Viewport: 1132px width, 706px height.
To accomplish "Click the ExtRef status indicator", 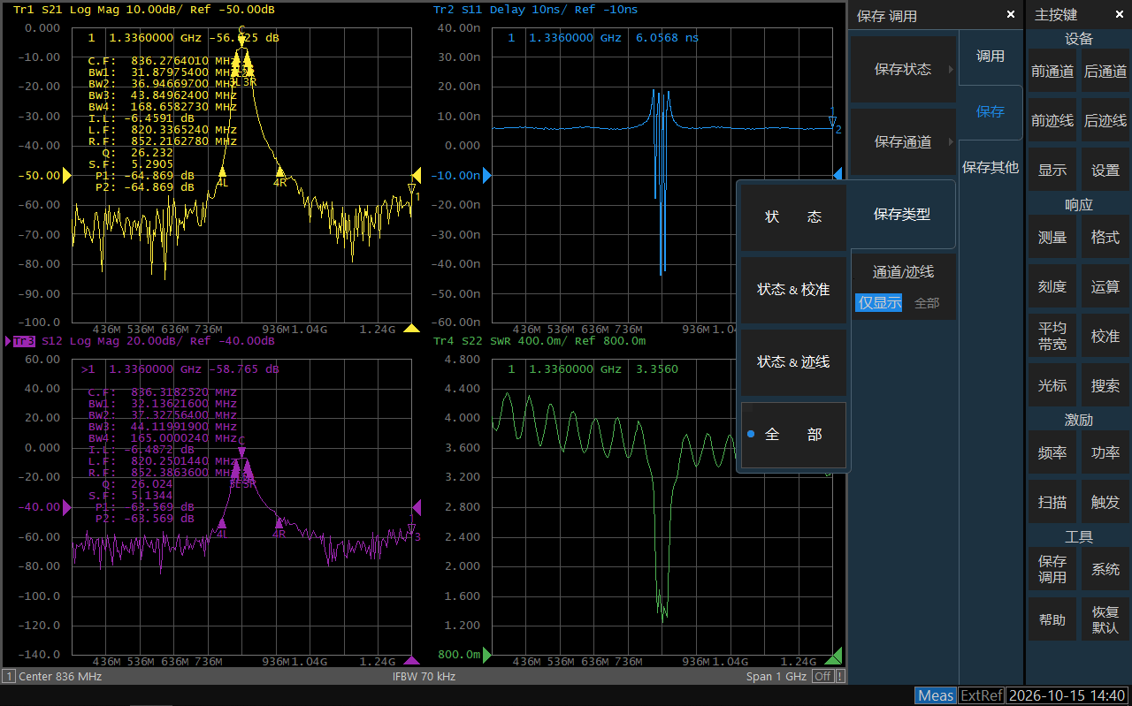I will click(982, 695).
